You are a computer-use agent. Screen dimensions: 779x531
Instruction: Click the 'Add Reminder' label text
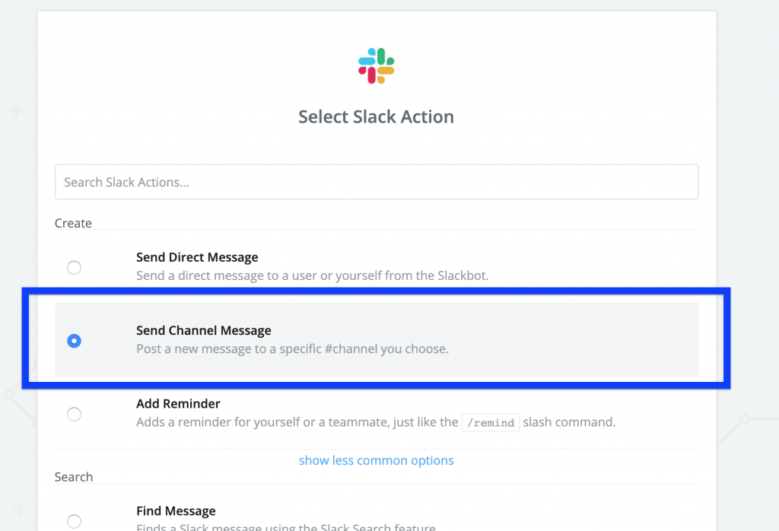(x=178, y=403)
